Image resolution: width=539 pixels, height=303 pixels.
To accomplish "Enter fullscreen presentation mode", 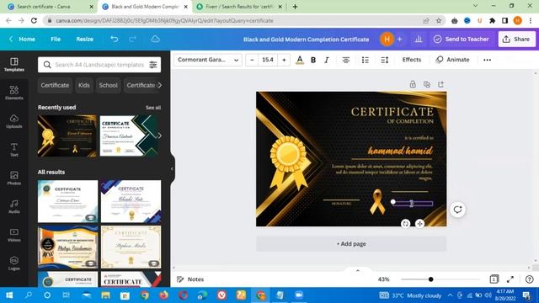I will click(510, 279).
